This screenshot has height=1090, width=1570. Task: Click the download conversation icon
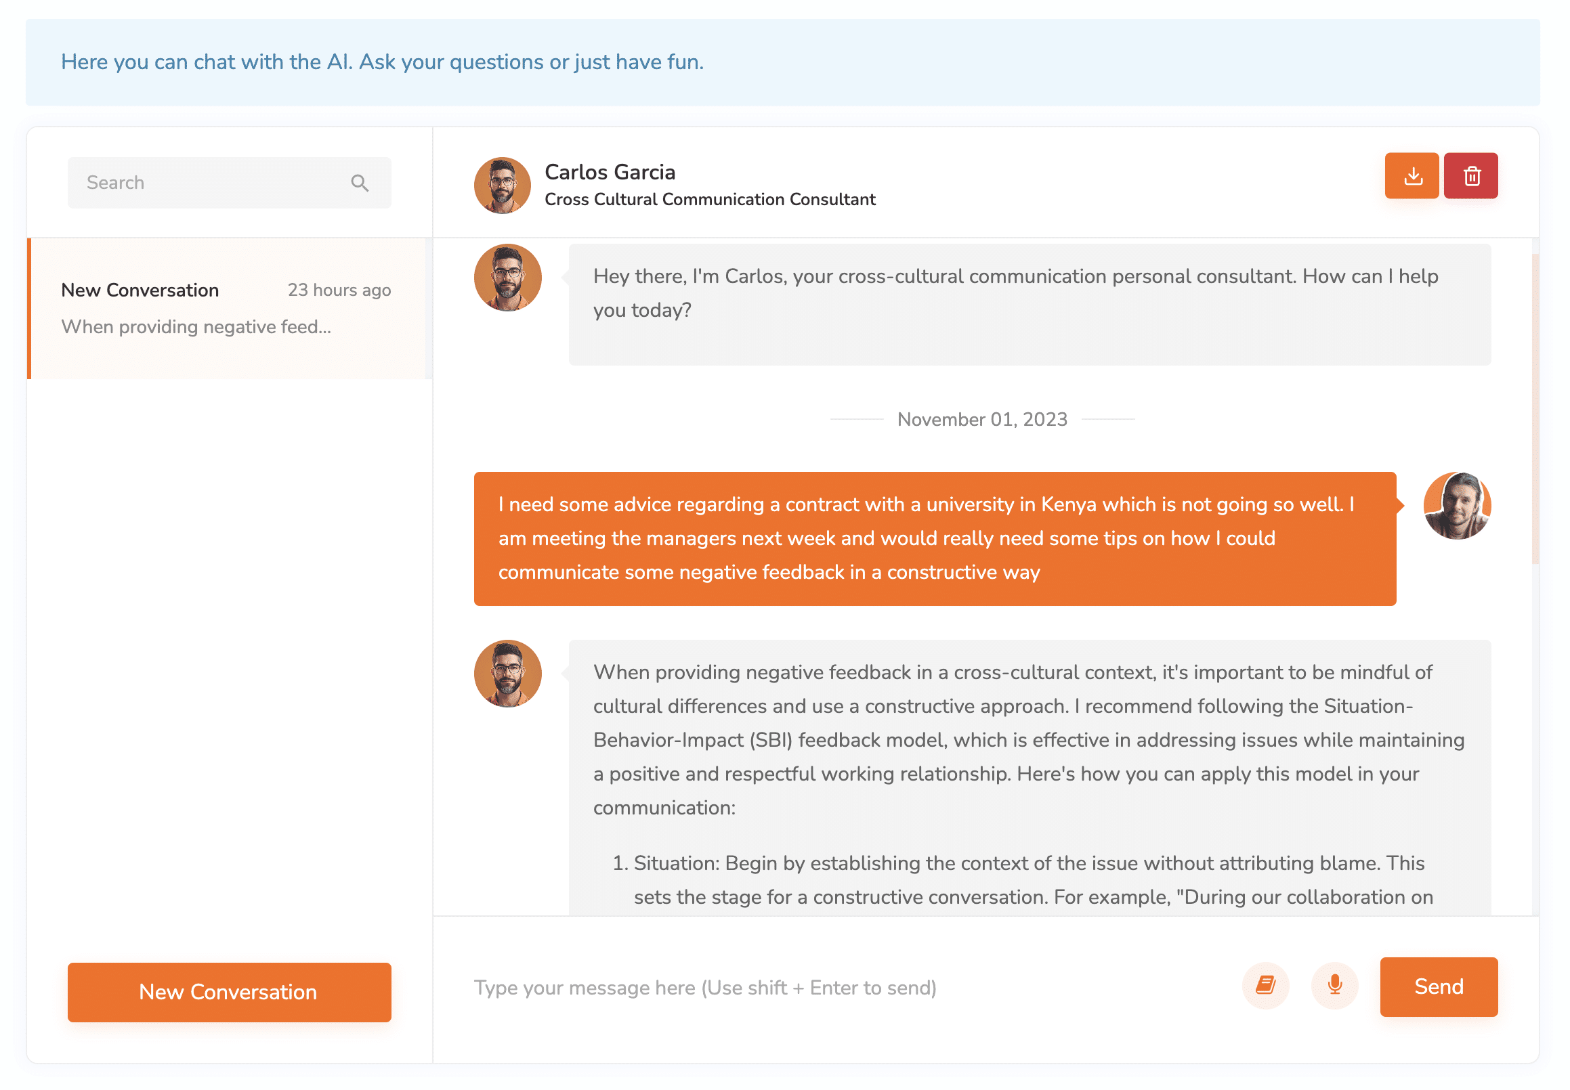tap(1412, 176)
